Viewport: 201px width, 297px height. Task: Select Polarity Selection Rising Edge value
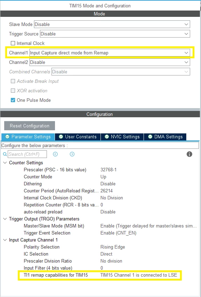pyautogui.click(x=113, y=247)
